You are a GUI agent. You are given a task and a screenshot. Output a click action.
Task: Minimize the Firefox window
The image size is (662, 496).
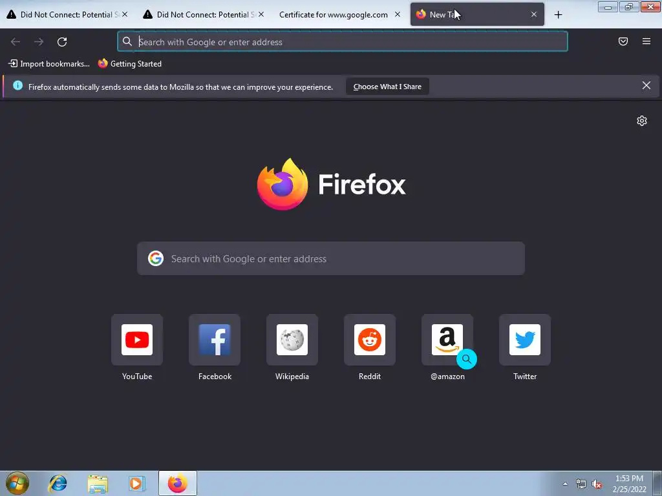point(608,6)
